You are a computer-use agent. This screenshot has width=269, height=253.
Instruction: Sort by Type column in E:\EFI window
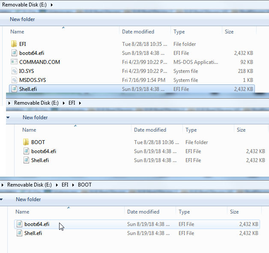(191, 130)
